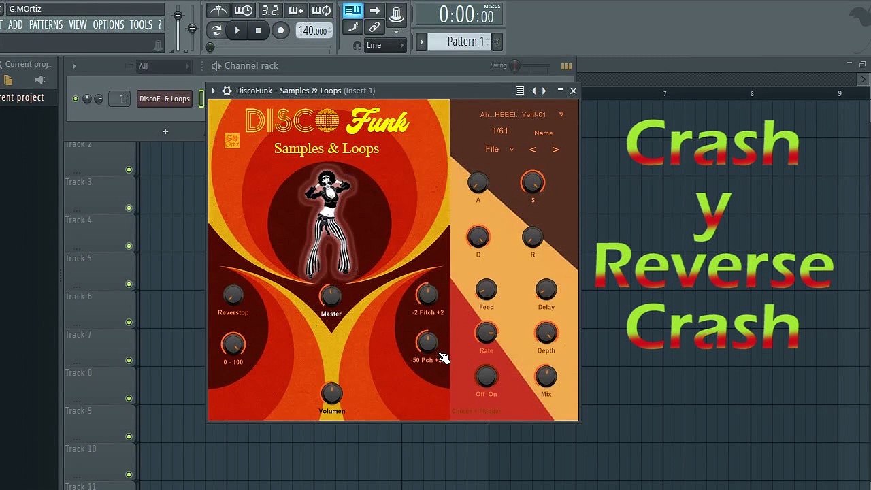Open the graph editor icon in channel rack
The image size is (871, 490).
566,66
